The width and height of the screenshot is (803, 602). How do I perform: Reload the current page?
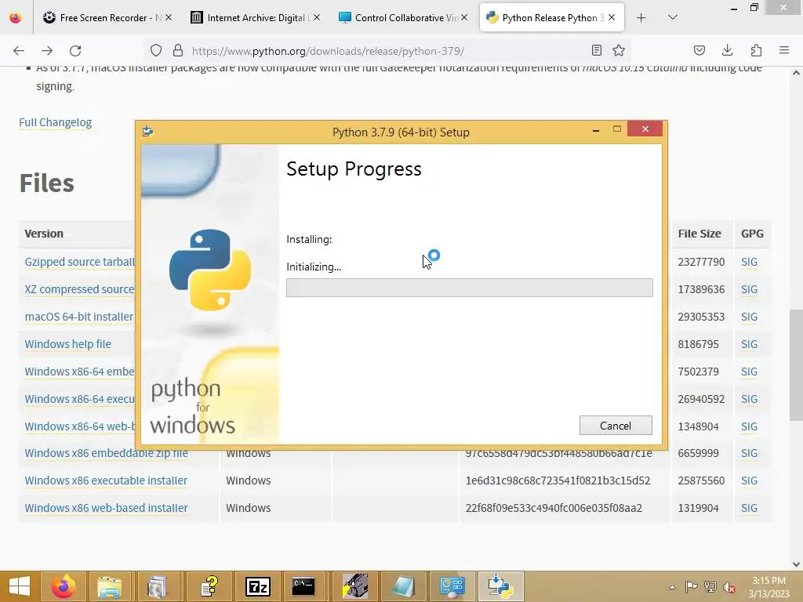click(75, 51)
